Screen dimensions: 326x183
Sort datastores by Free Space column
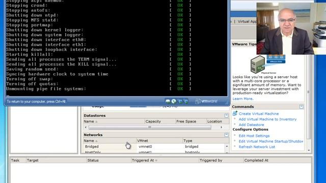pyautogui.click(x=191, y=121)
